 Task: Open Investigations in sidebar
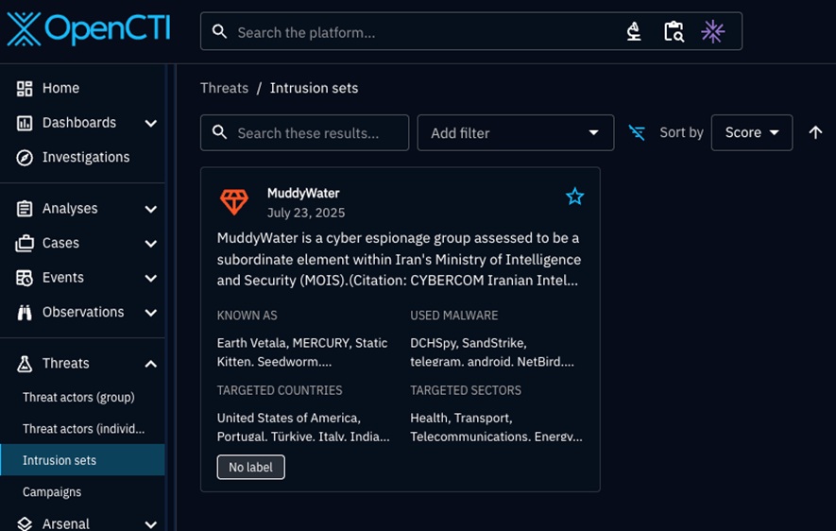(x=82, y=157)
